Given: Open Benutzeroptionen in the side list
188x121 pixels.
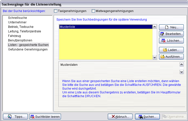Looking at the screenshot, I should click(x=20, y=40).
